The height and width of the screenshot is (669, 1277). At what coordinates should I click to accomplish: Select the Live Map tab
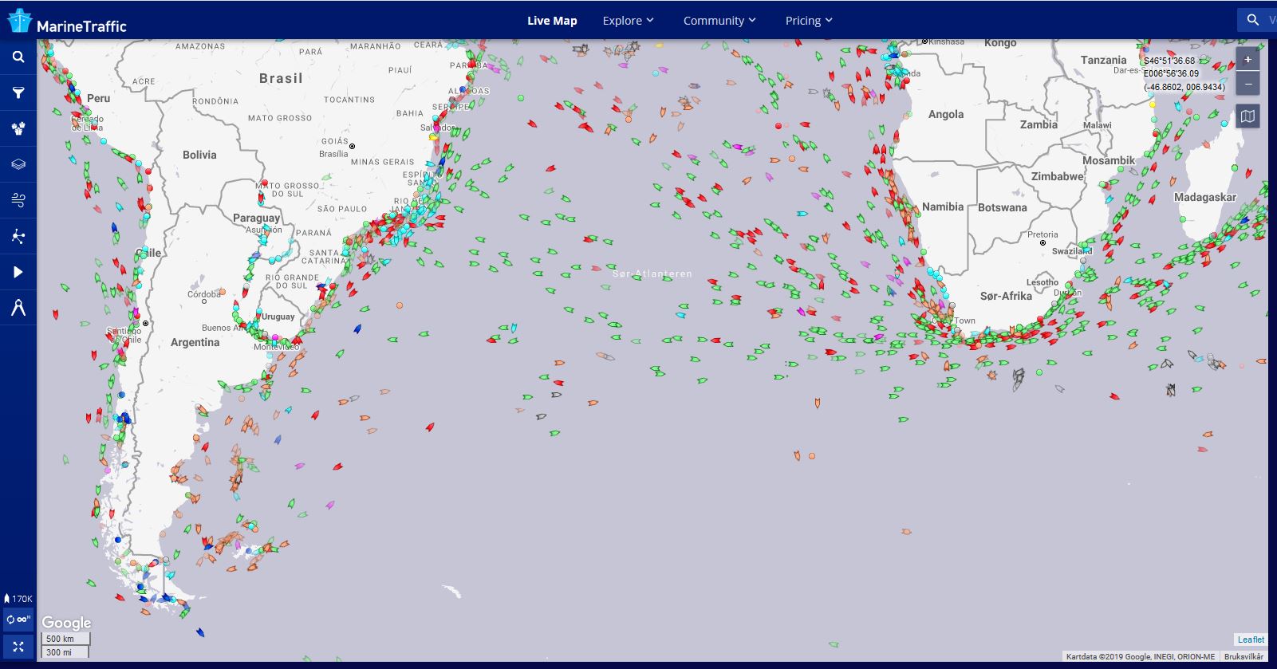[552, 21]
